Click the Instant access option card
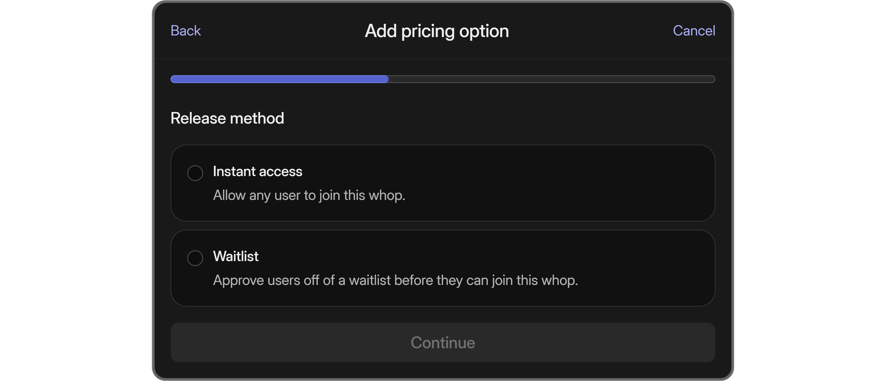This screenshot has height=381, width=886. (443, 183)
